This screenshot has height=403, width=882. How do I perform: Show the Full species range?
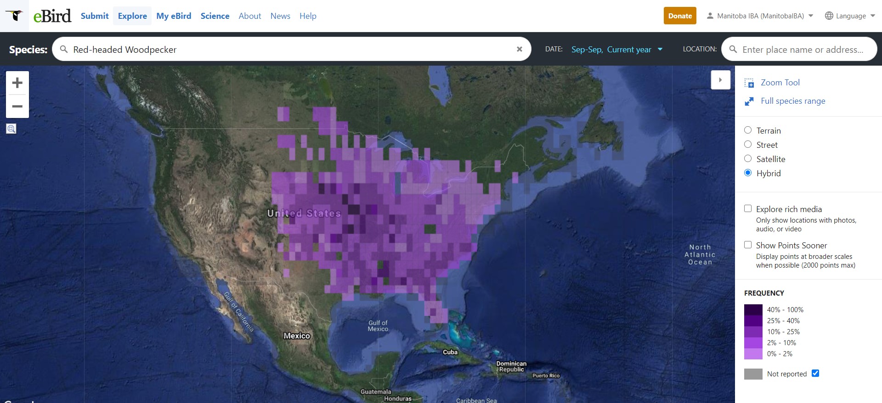(792, 101)
